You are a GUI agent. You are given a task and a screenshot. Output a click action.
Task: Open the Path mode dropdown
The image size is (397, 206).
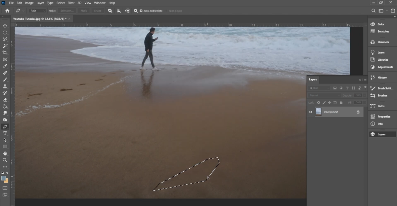point(37,11)
